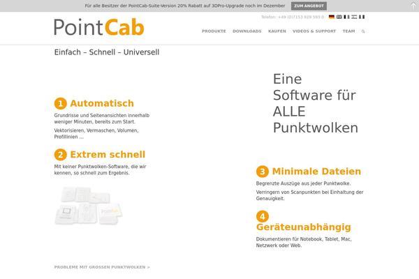Click the Automatisch heading
This screenshot has width=419, height=279.
(x=102, y=103)
